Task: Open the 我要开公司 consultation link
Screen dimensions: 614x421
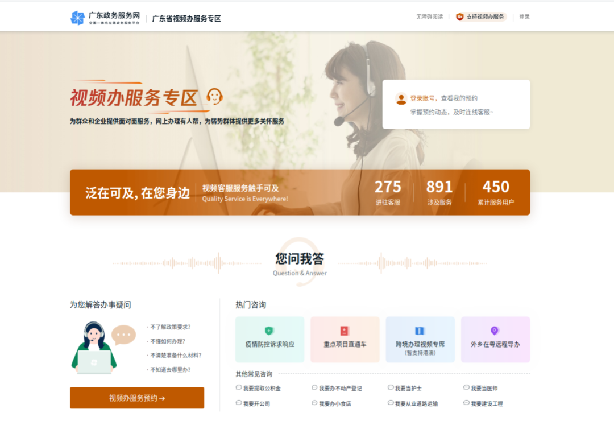Action: (x=256, y=404)
